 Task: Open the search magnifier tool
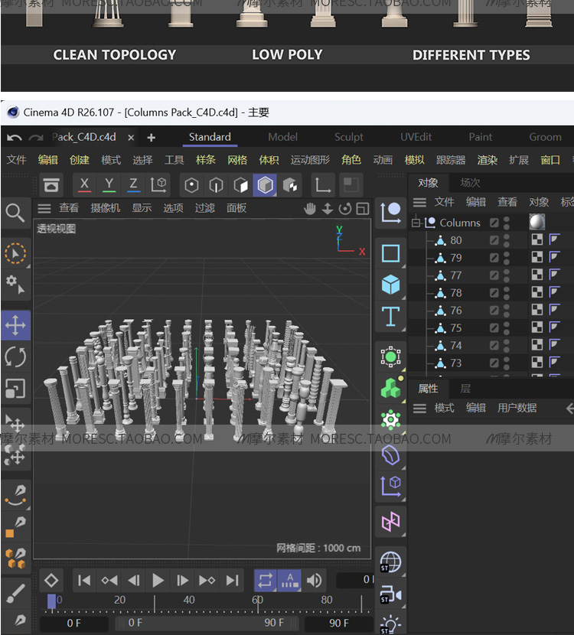tap(16, 213)
